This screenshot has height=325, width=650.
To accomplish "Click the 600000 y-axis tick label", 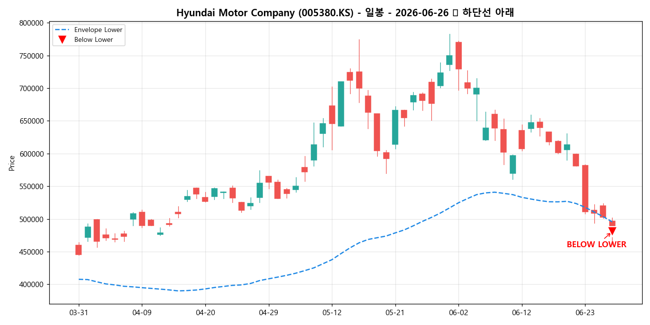I will [32, 154].
